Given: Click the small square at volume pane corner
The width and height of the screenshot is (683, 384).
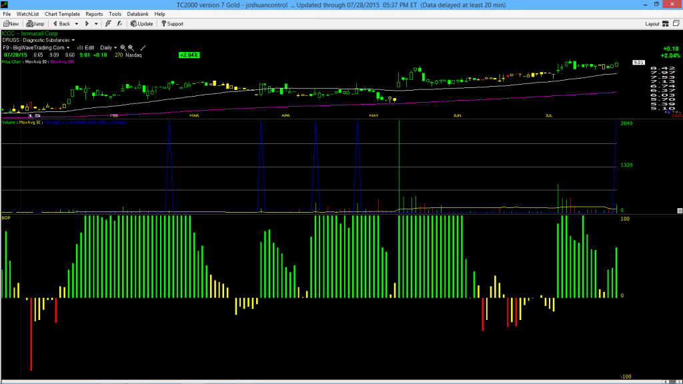Looking at the screenshot, I should coord(680,211).
